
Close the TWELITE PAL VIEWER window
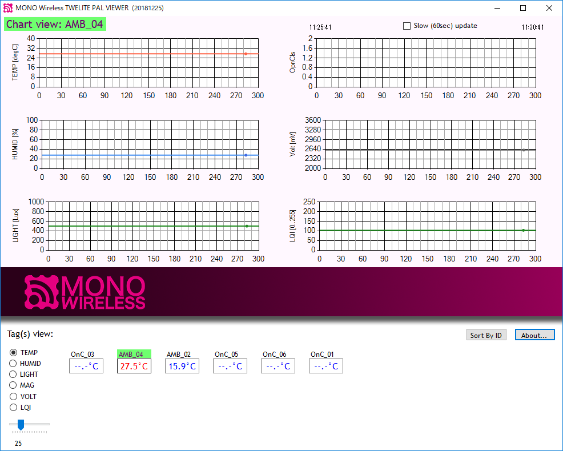(549, 8)
